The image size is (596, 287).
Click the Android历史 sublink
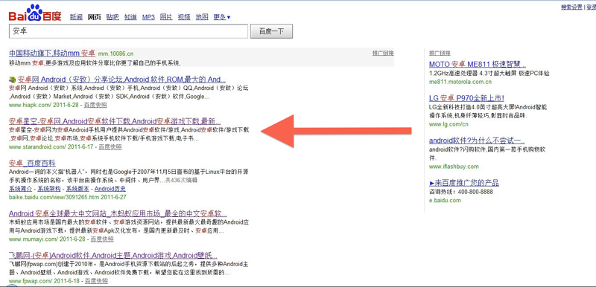[110, 189]
